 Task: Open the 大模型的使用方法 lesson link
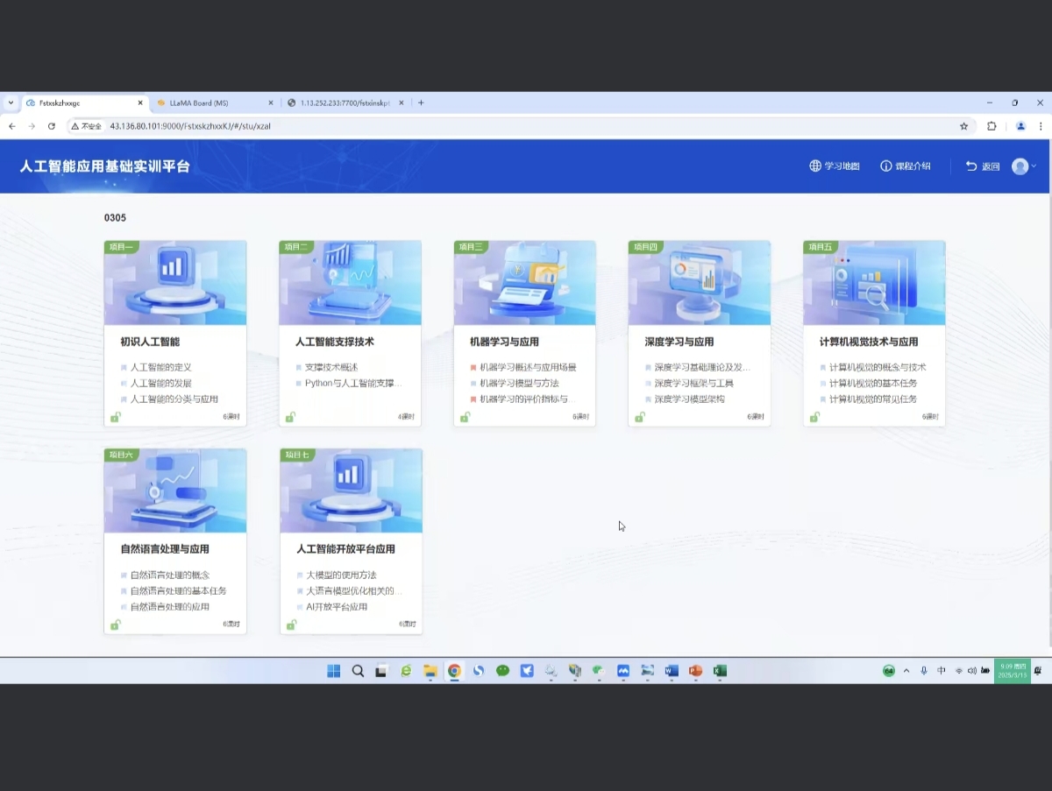[x=341, y=576]
